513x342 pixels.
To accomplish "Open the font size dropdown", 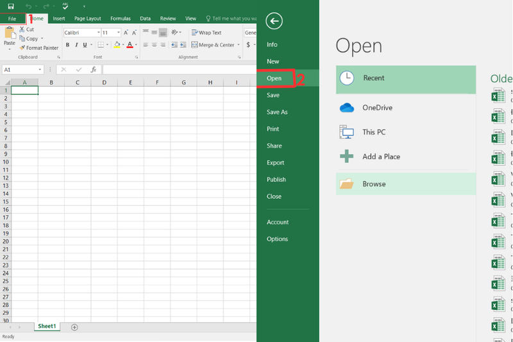I will [x=119, y=33].
